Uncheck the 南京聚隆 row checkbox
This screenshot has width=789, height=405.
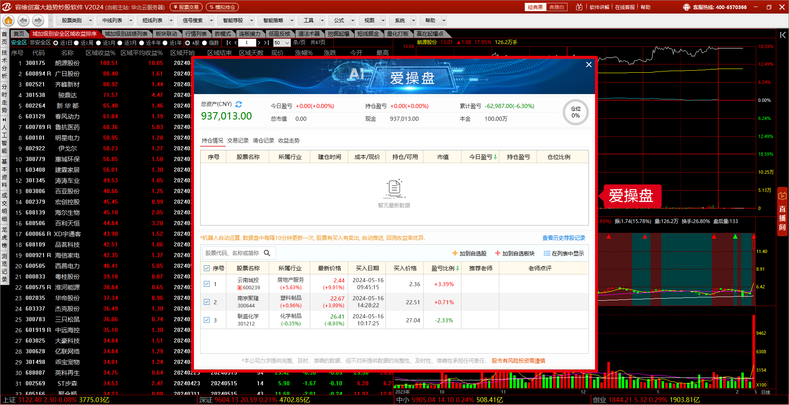point(207,302)
